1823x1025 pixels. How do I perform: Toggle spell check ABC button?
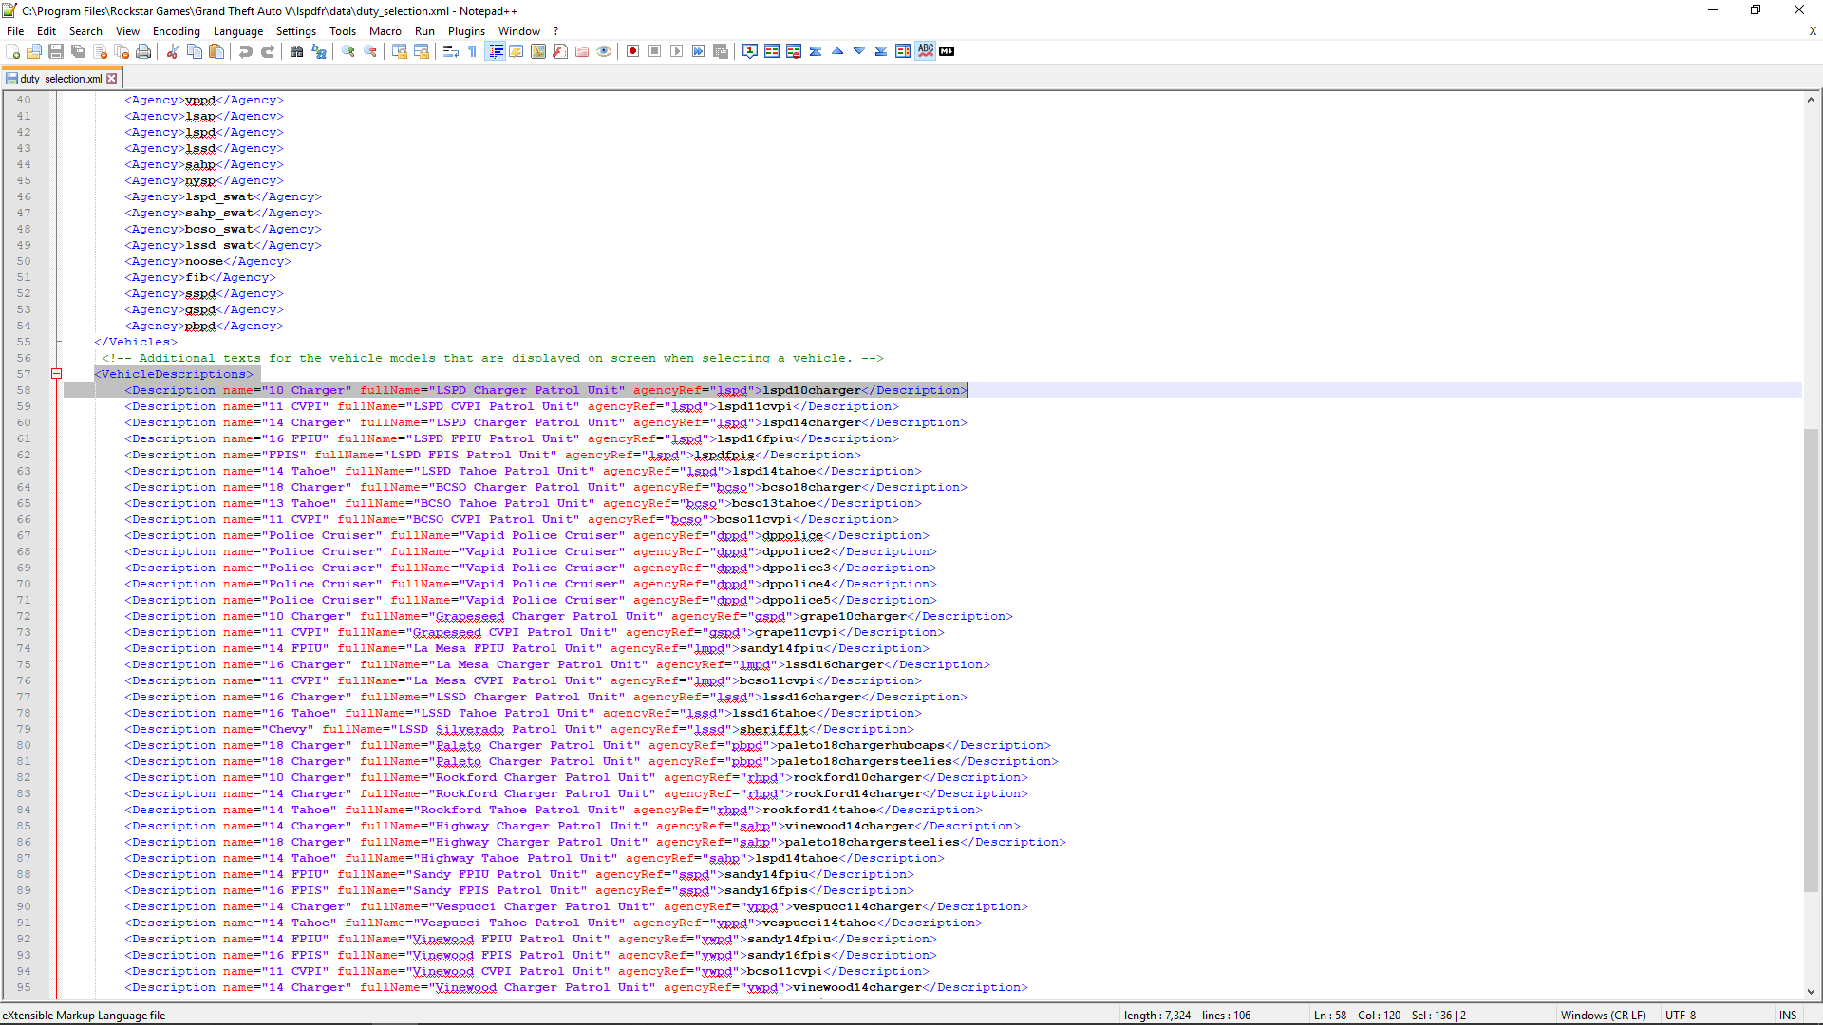coord(925,51)
